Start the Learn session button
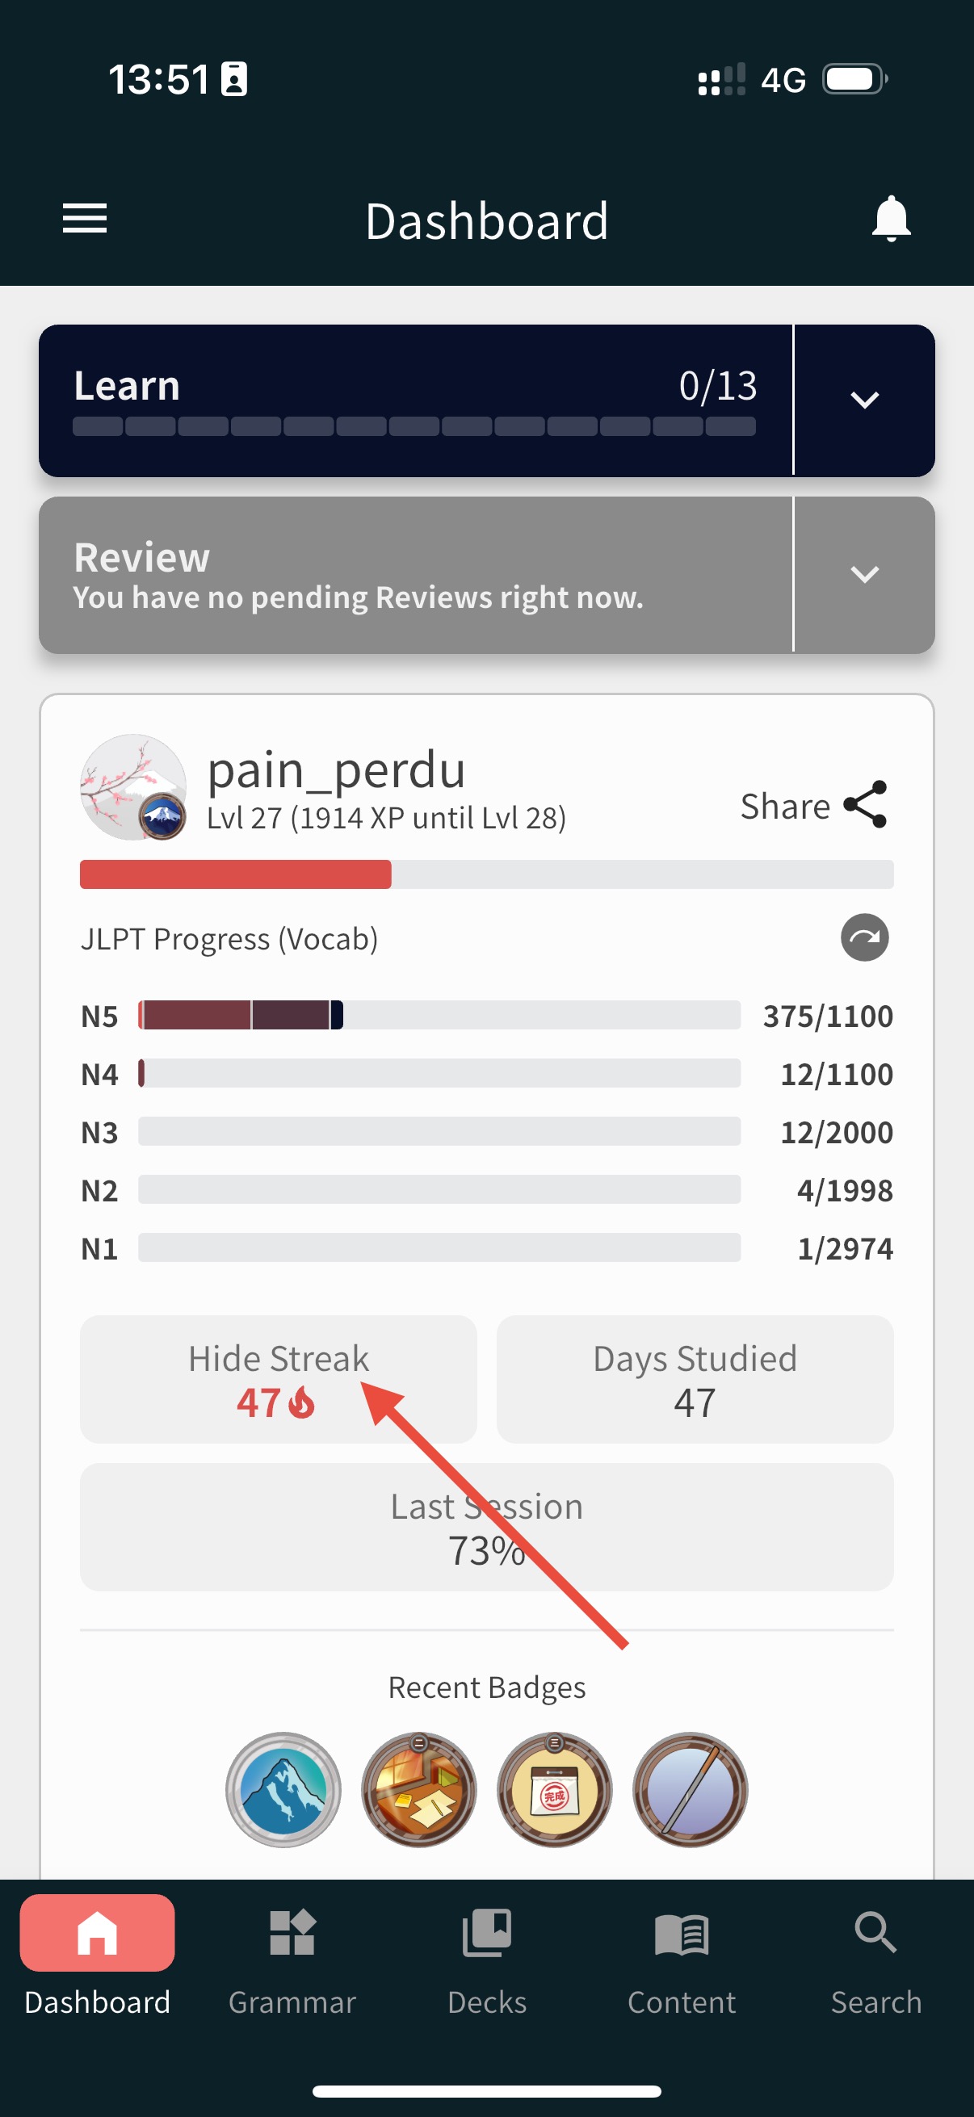Image resolution: width=974 pixels, height=2117 pixels. tap(415, 400)
